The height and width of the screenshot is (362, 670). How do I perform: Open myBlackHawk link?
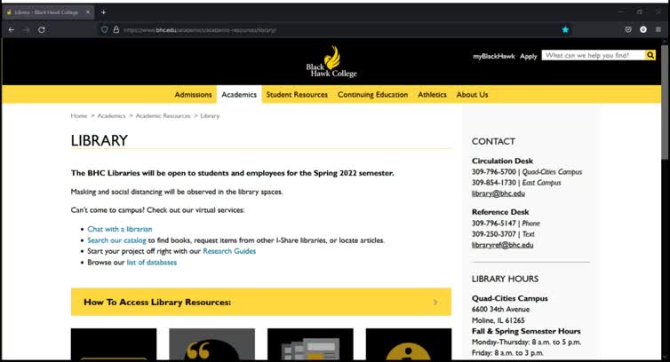pos(493,56)
